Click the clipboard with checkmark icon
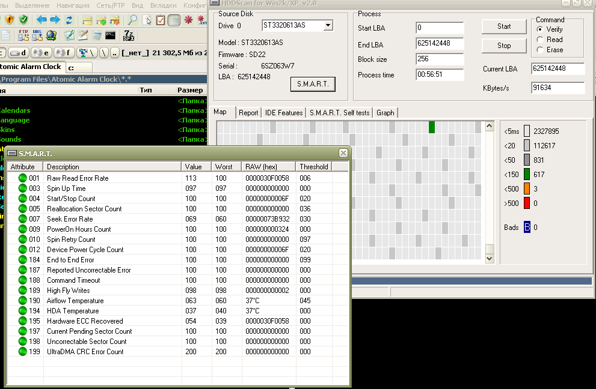Viewport: 596px width, 389px height. pos(161,20)
